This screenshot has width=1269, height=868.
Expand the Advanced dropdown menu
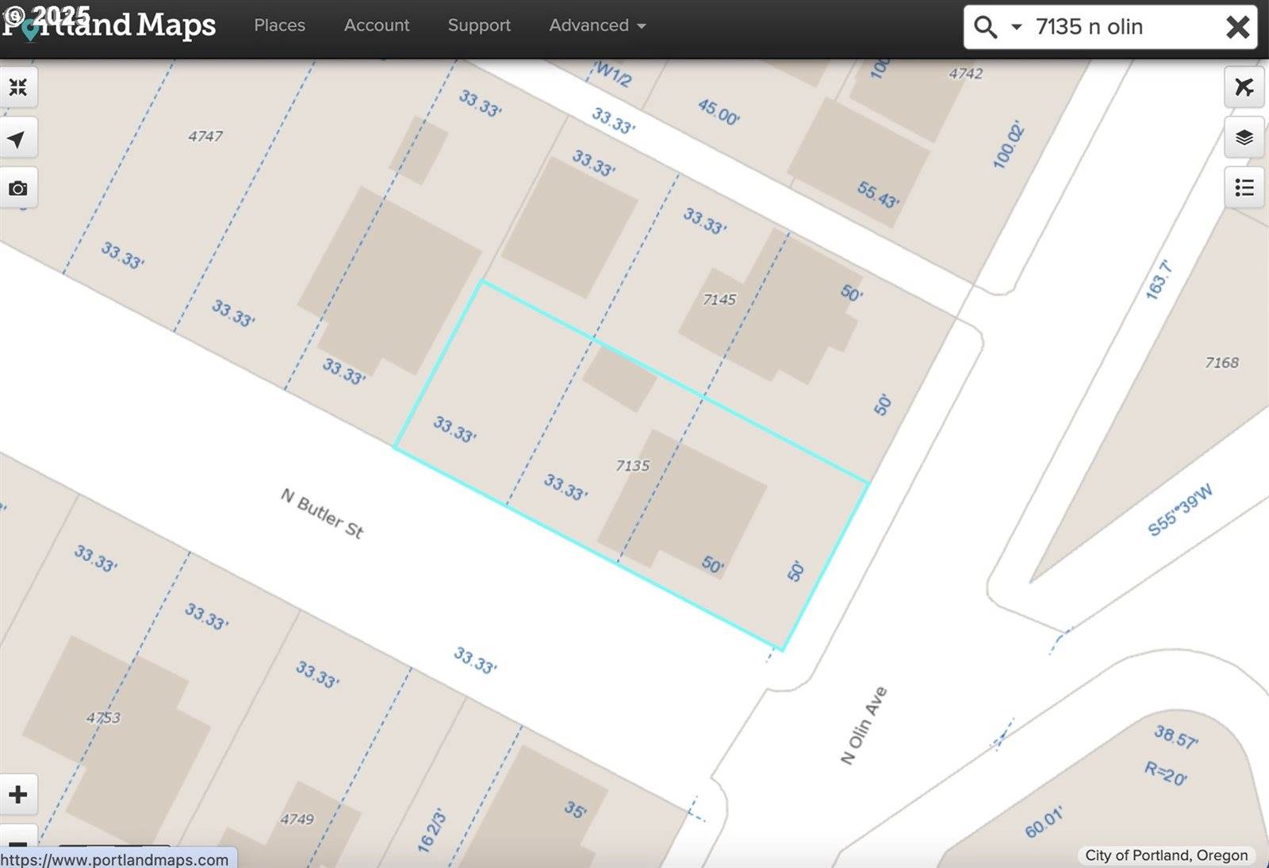(597, 25)
